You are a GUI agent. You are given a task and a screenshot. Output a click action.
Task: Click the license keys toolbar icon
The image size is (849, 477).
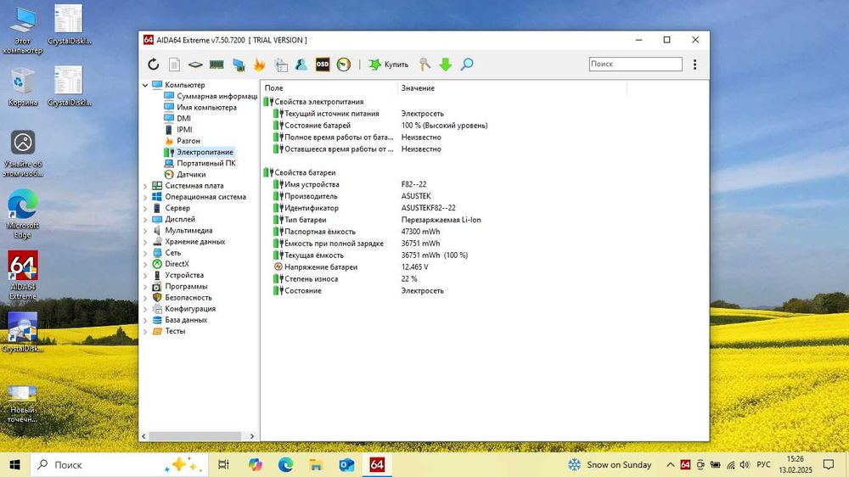424,65
